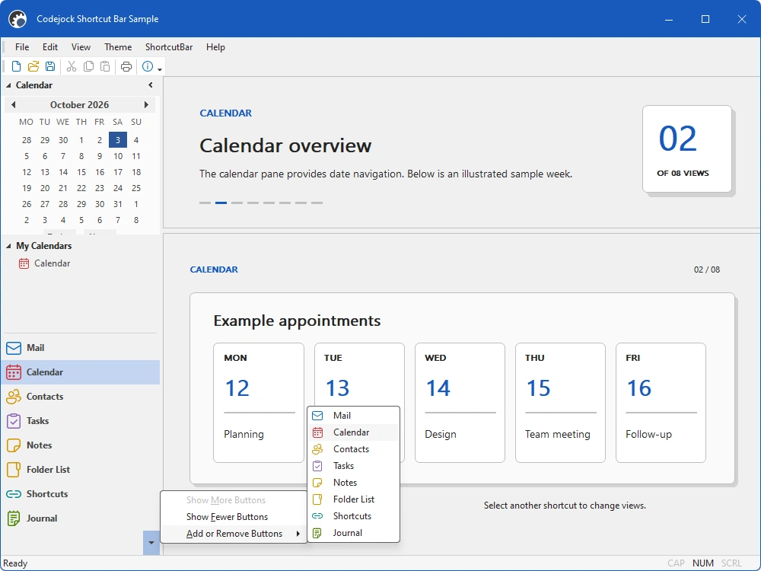The image size is (761, 571).
Task: Click the last view indicator dash
Action: point(317,203)
